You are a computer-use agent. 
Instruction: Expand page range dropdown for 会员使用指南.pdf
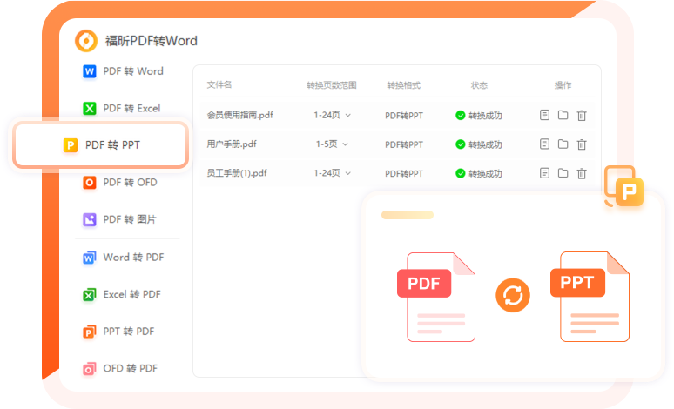pos(333,115)
